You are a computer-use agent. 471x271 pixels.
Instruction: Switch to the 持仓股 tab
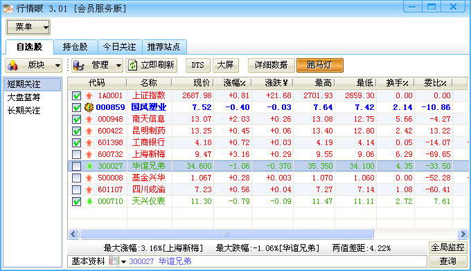[x=75, y=47]
